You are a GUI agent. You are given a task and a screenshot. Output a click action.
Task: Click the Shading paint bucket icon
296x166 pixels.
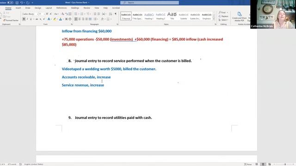pos(102,19)
